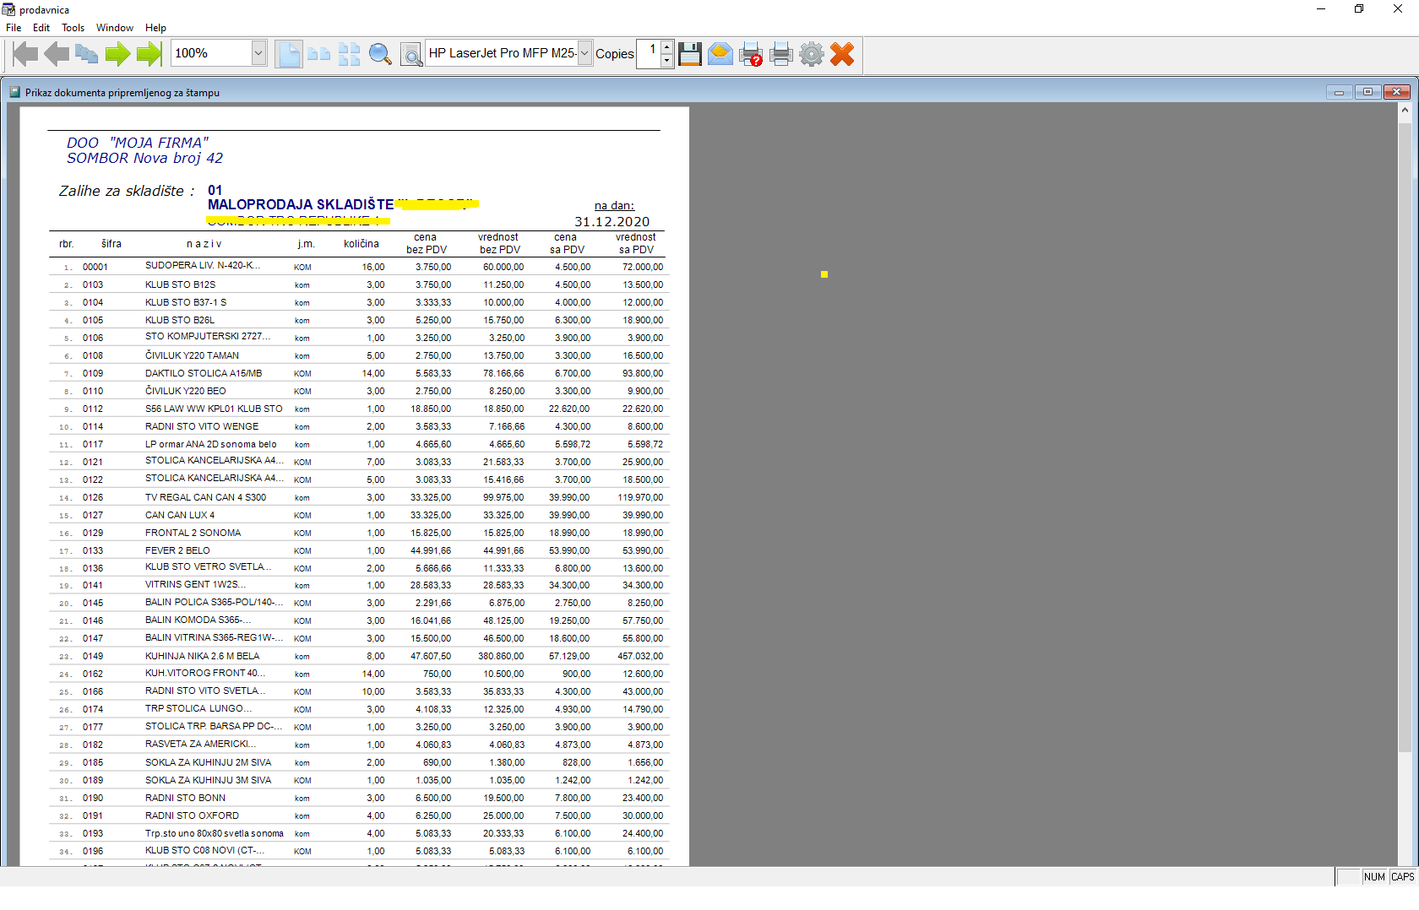Click the header MALOPRODAJA SKLADIŠTE

tap(301, 204)
